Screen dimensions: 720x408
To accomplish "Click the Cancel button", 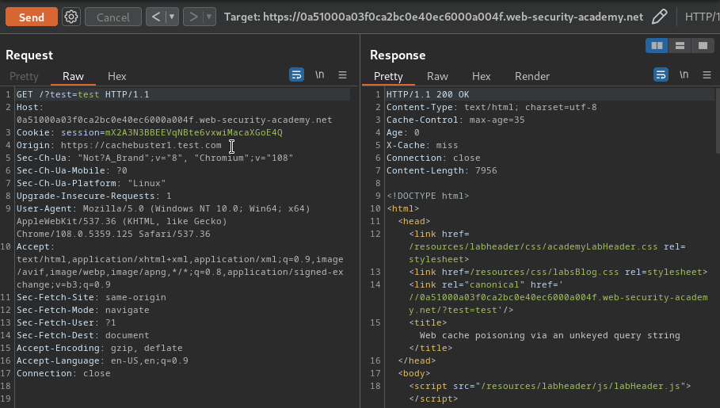I will tap(113, 17).
